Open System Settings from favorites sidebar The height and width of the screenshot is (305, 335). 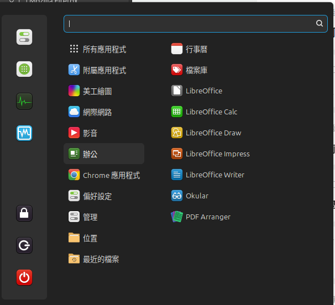coord(24,37)
